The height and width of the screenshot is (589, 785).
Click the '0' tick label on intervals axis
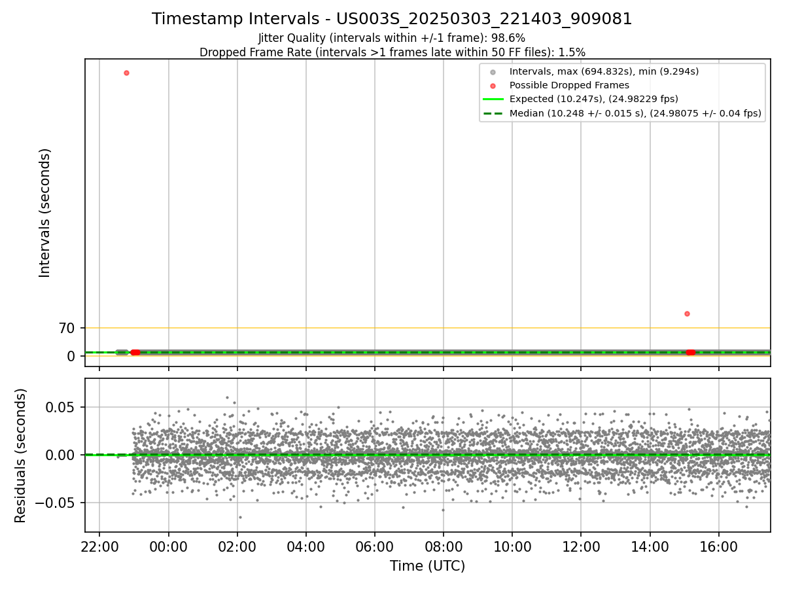click(x=72, y=356)
